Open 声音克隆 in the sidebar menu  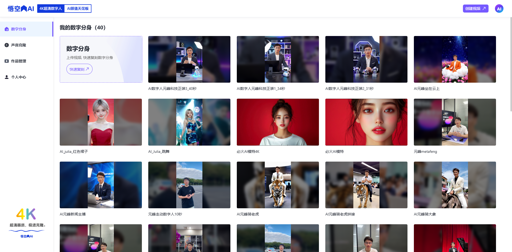(x=27, y=45)
